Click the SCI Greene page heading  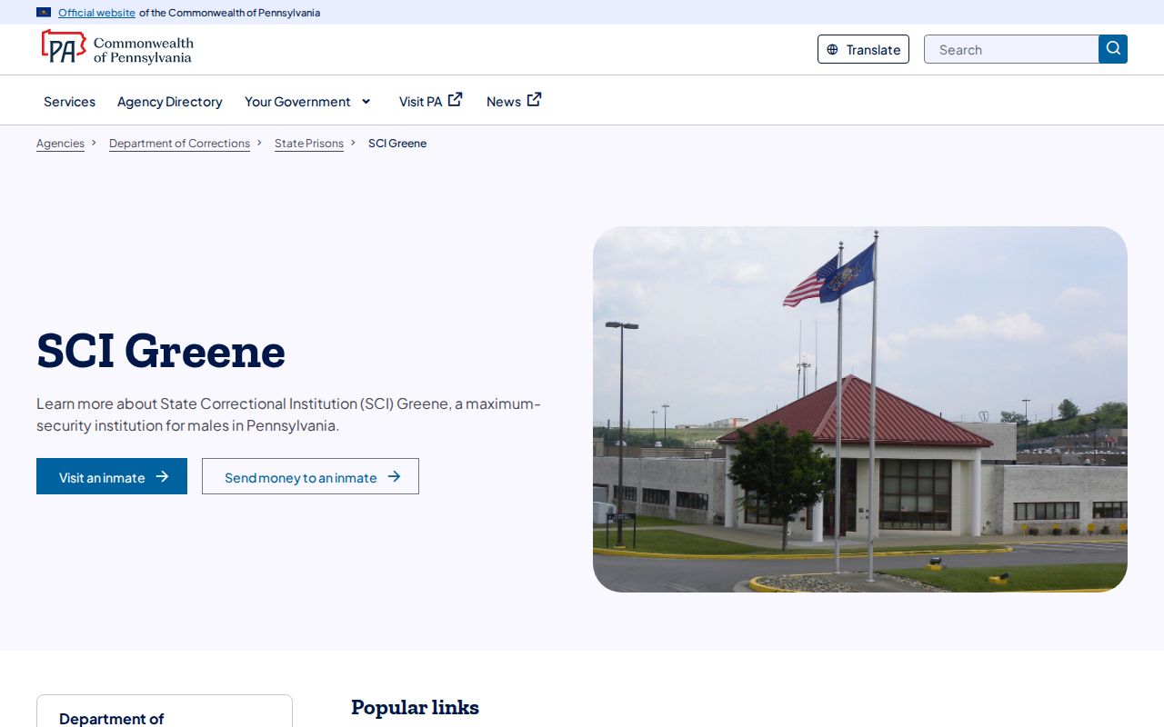point(161,351)
